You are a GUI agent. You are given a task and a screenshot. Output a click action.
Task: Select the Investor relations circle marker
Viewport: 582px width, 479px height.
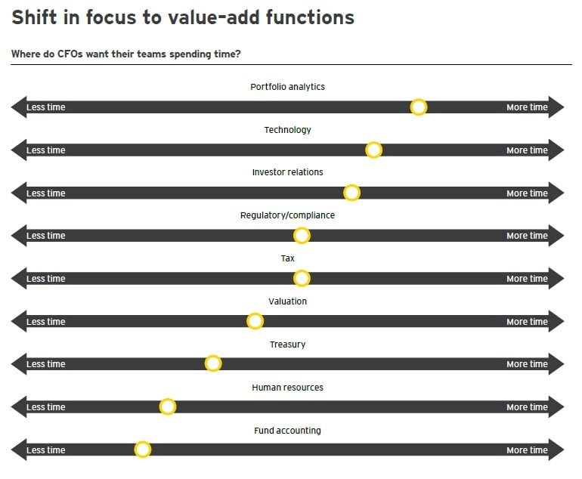coord(351,193)
